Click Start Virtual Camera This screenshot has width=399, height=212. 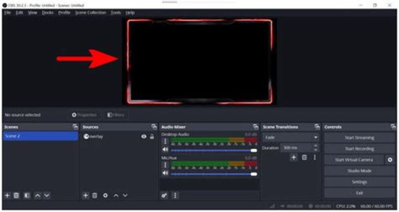click(x=354, y=159)
